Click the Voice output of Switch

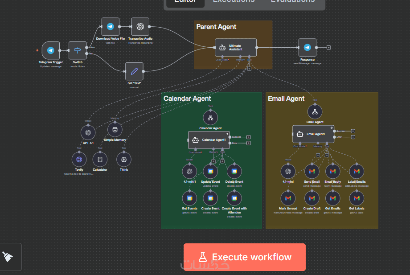tap(87, 47)
